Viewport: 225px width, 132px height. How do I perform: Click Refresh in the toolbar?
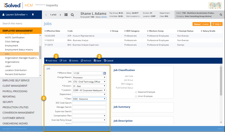pos(86,61)
